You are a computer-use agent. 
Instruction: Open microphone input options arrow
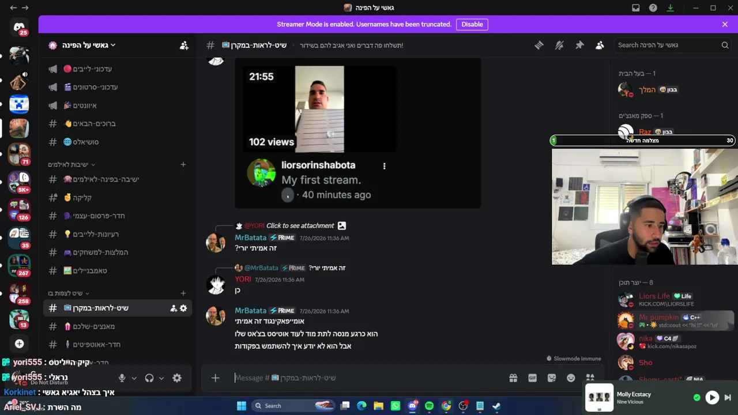[134, 378]
